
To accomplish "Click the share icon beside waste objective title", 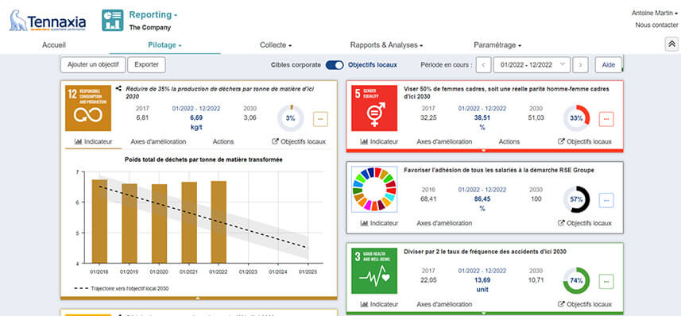I will (x=118, y=88).
